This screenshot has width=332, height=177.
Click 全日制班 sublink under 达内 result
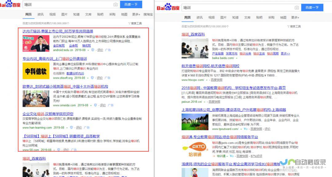tap(59, 46)
